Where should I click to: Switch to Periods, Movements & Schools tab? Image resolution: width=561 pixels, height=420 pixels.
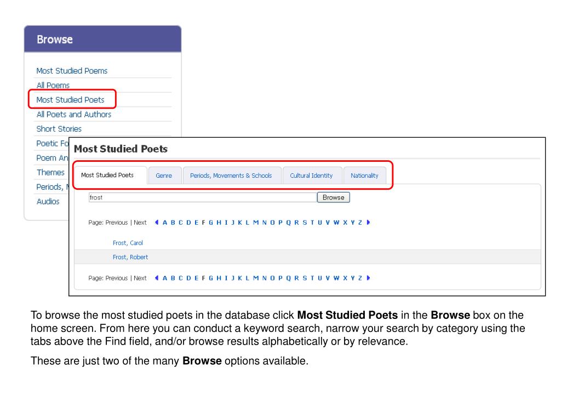click(231, 176)
